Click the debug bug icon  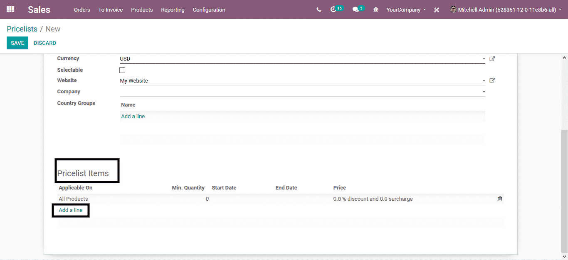(x=376, y=10)
